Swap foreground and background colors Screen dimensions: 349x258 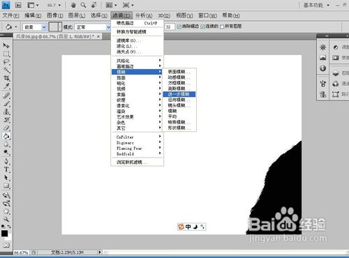coord(9,226)
